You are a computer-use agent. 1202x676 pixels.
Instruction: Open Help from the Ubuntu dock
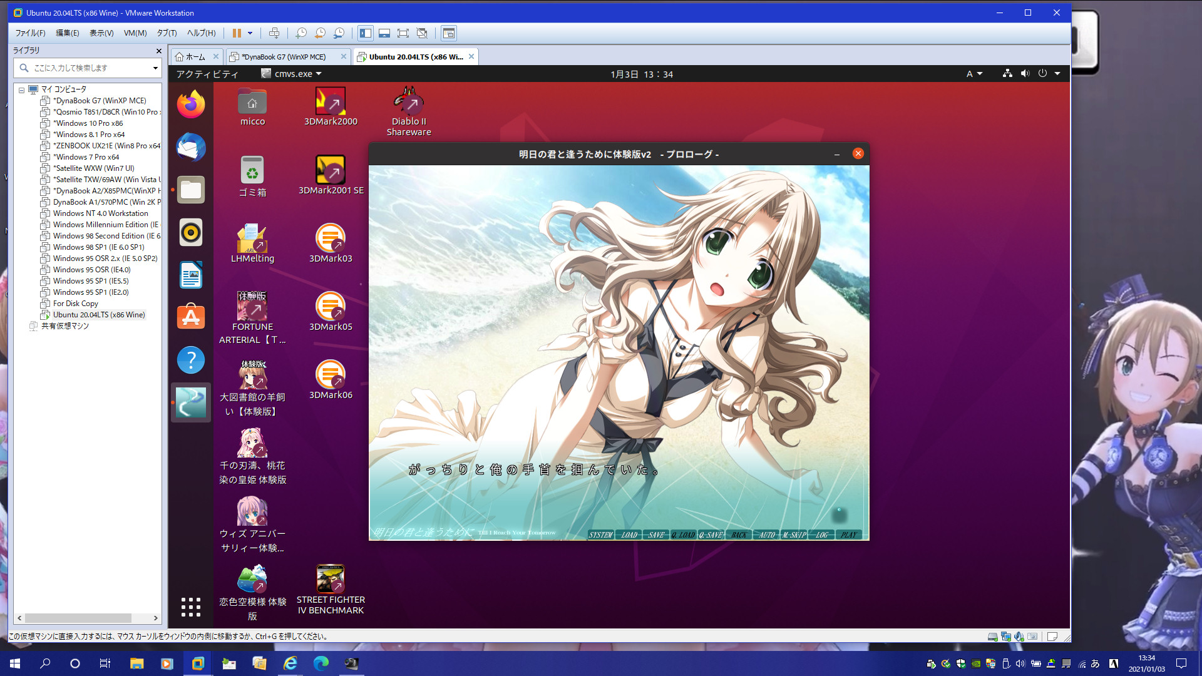(x=191, y=360)
